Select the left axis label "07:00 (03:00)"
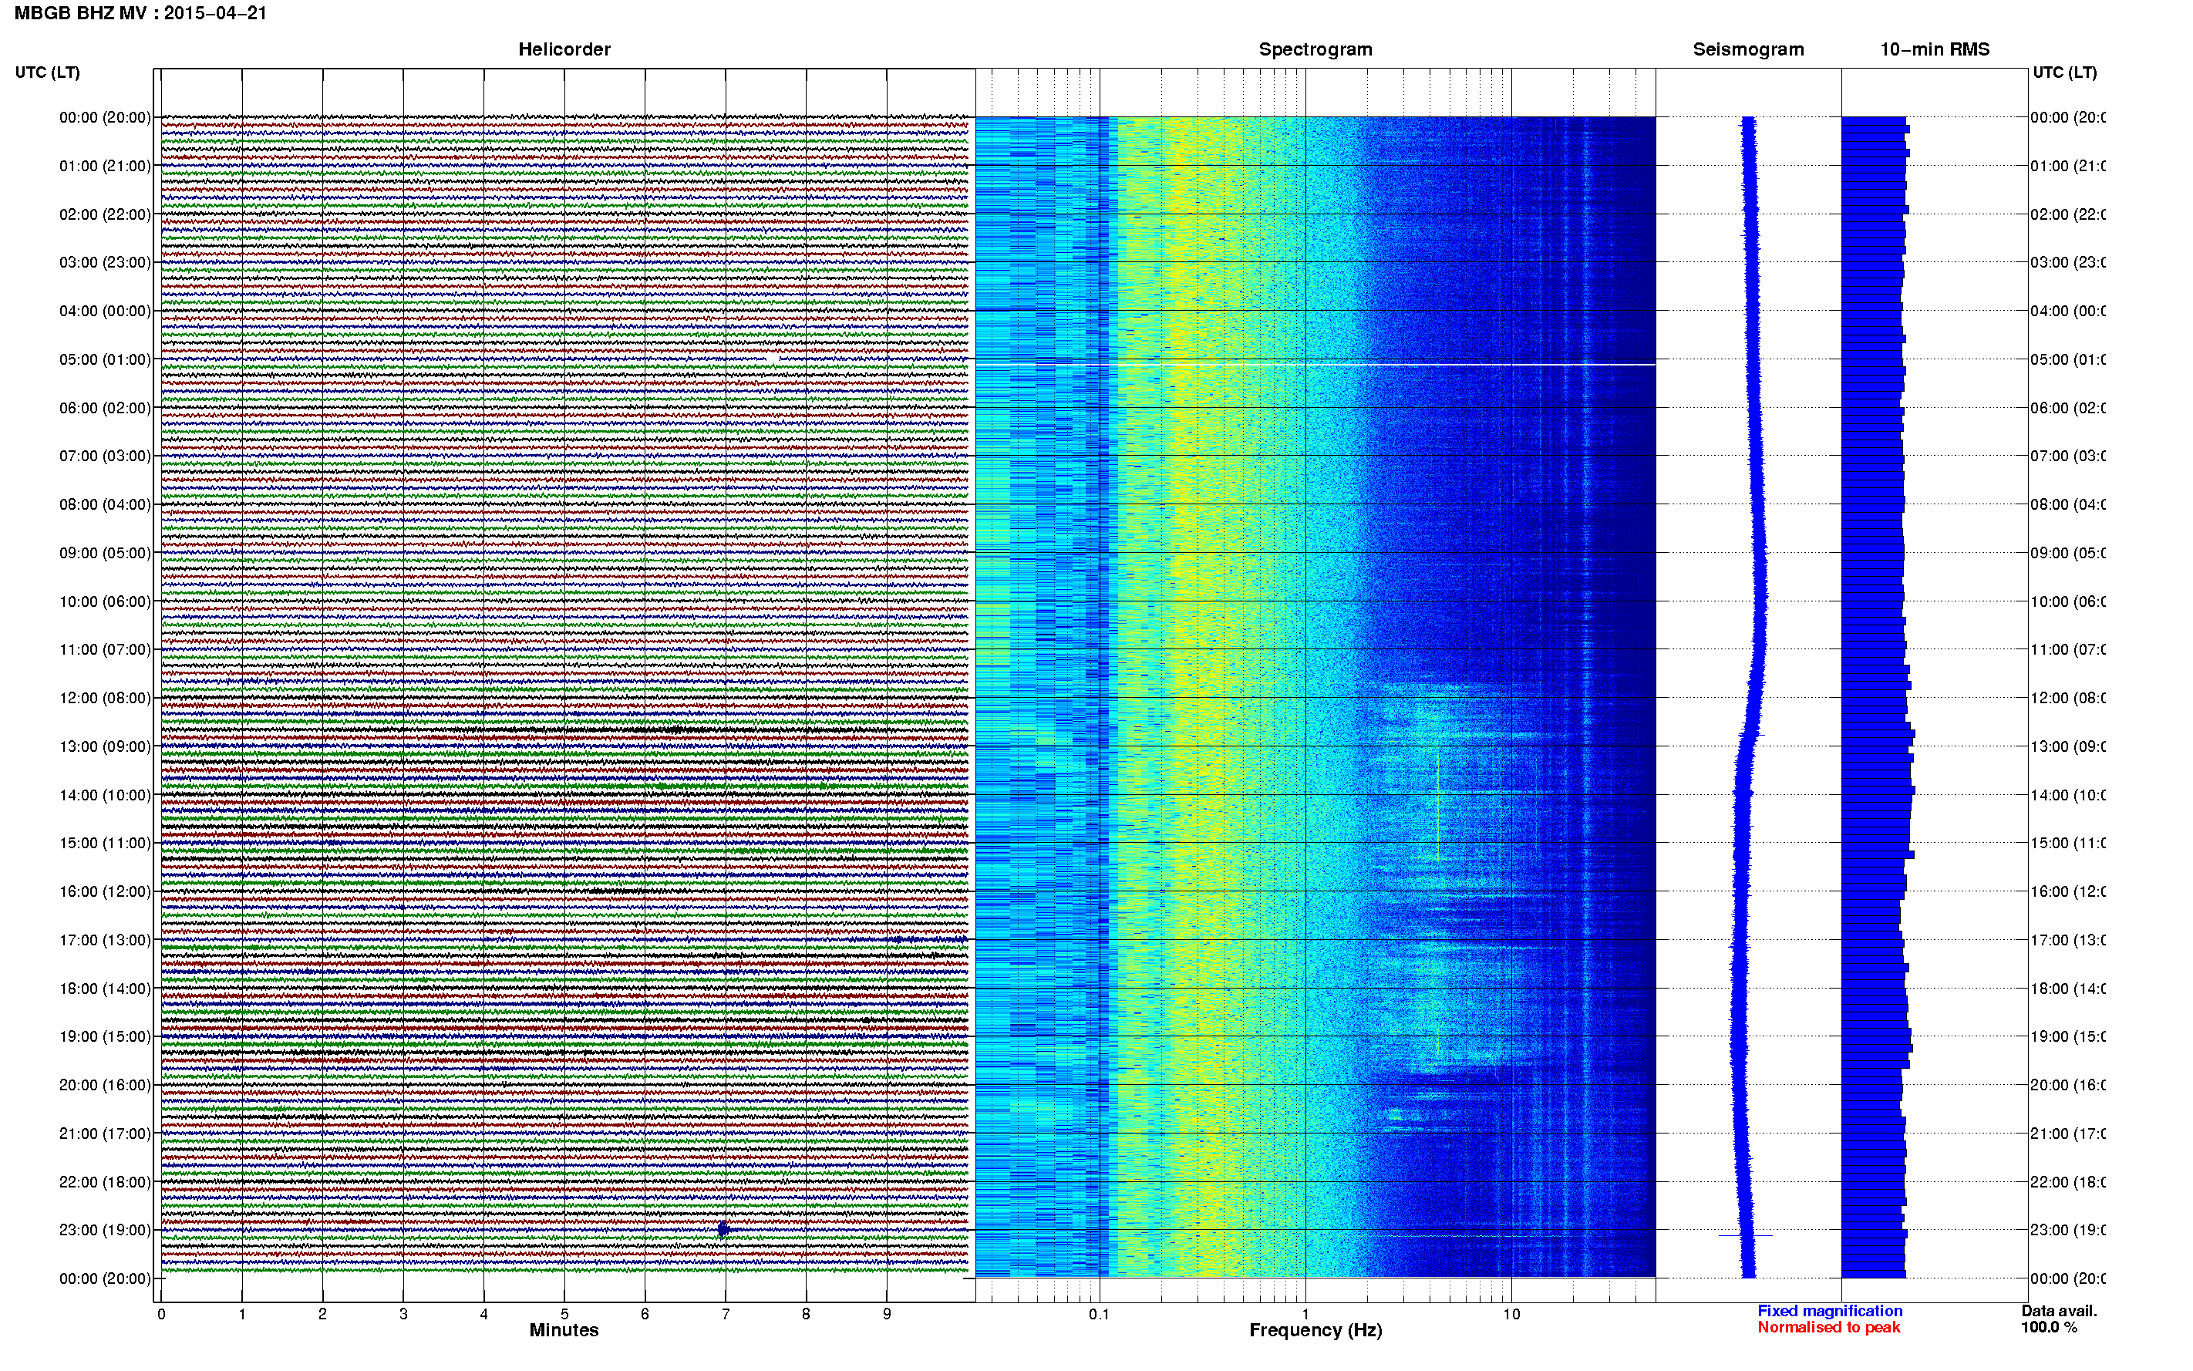Image resolution: width=2193 pixels, height=1371 pixels. [x=105, y=455]
